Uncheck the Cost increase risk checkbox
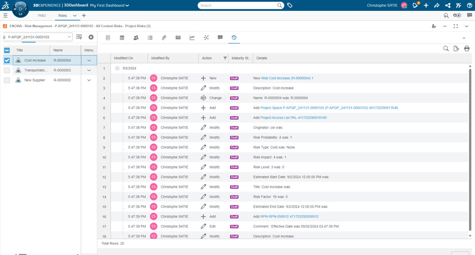The height and width of the screenshot is (255, 475). [x=7, y=60]
